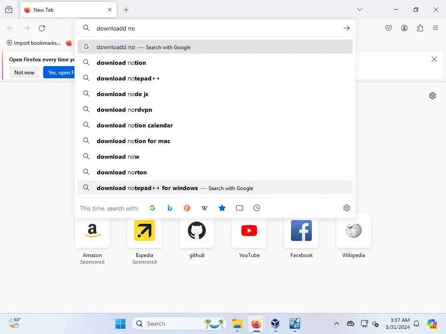The image size is (446, 334).
Task: Open the Firefox application menu
Action: point(436,28)
